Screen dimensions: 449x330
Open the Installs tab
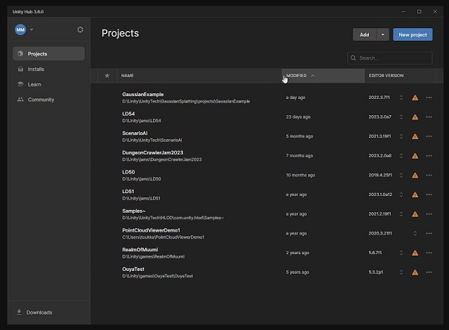36,69
